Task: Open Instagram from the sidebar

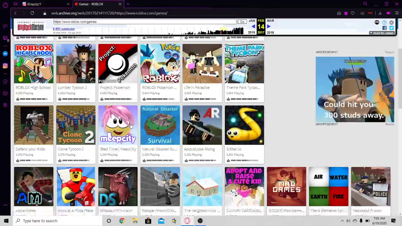Action: pos(5,66)
